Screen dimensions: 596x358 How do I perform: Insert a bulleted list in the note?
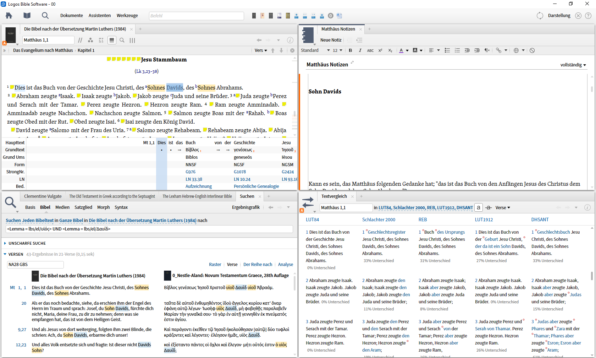(x=447, y=50)
